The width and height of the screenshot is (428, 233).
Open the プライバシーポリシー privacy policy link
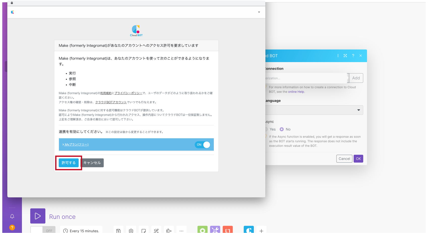128,93
